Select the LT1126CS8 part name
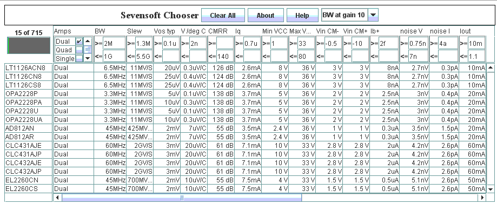The image size is (497, 204). (x=23, y=85)
